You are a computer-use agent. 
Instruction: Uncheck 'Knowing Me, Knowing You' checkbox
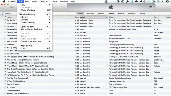click(x=5, y=93)
